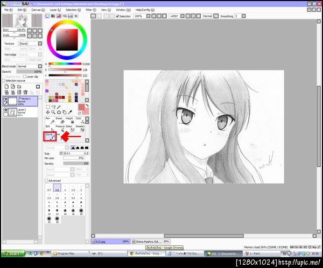Open the Layer menu
This screenshot has height=268, width=323.
pos(55,10)
